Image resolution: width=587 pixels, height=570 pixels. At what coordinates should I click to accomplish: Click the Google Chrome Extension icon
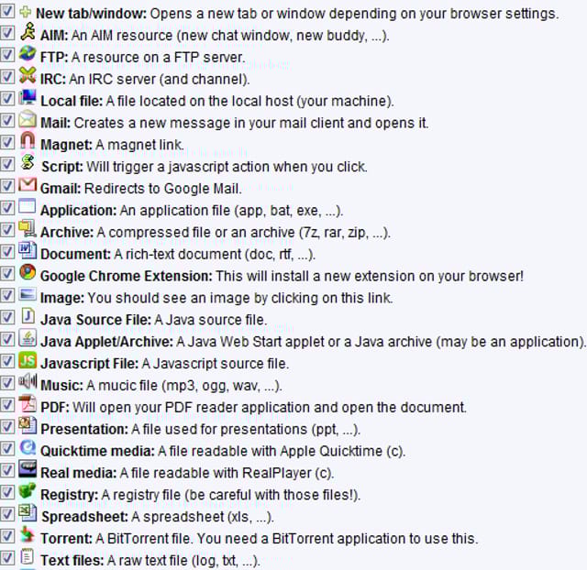(x=28, y=272)
